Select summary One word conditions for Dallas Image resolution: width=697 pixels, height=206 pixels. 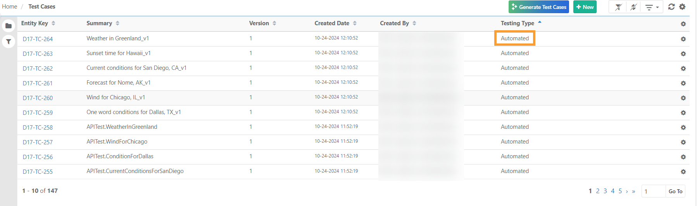click(x=134, y=112)
